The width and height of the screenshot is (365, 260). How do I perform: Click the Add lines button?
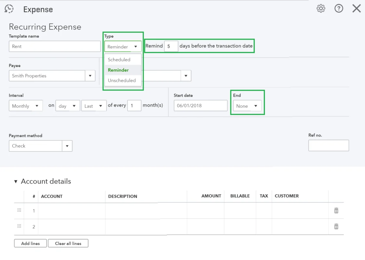(30, 243)
